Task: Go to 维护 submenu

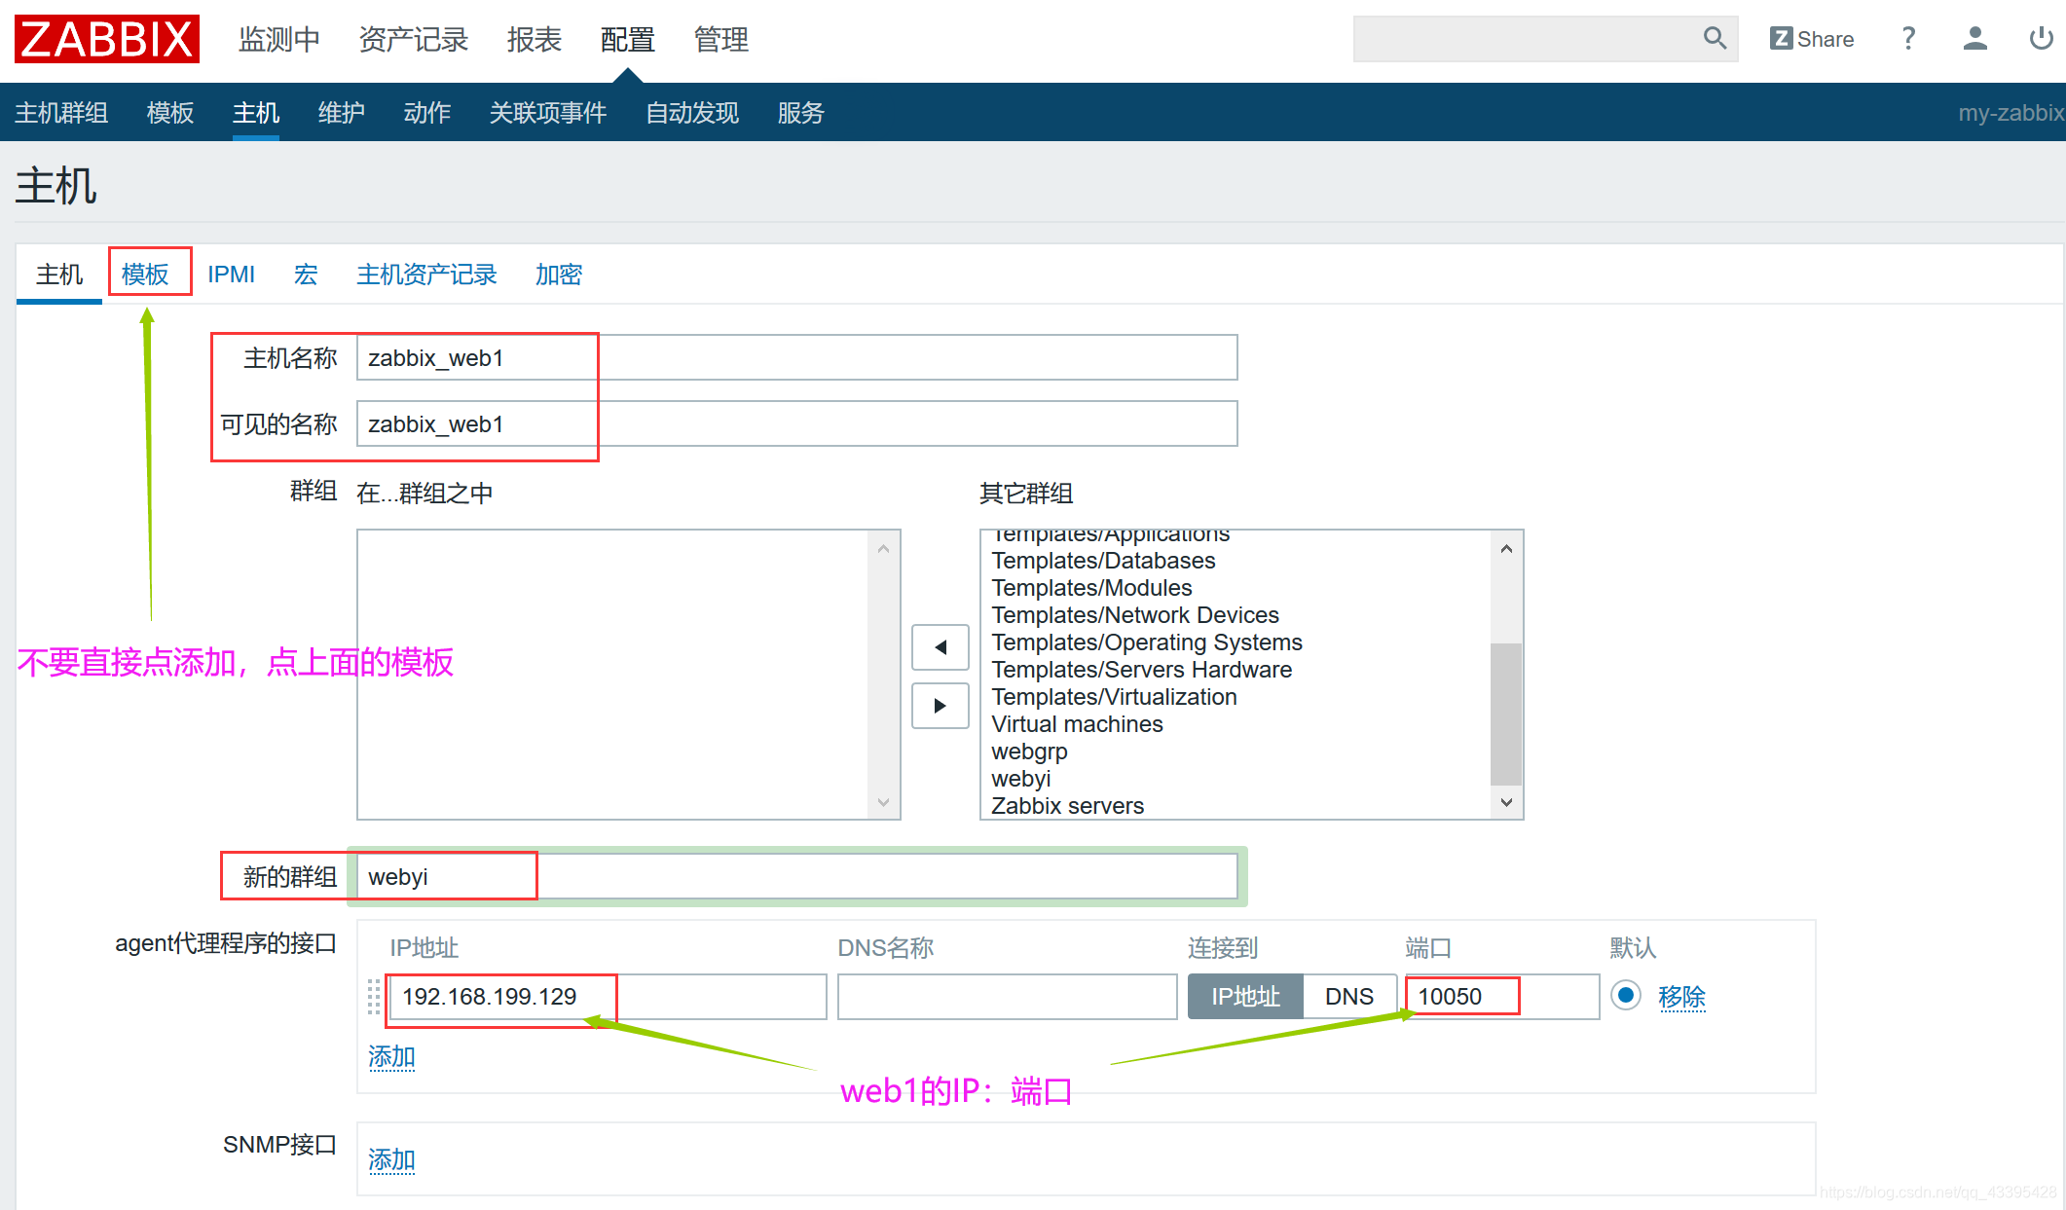Action: [342, 113]
